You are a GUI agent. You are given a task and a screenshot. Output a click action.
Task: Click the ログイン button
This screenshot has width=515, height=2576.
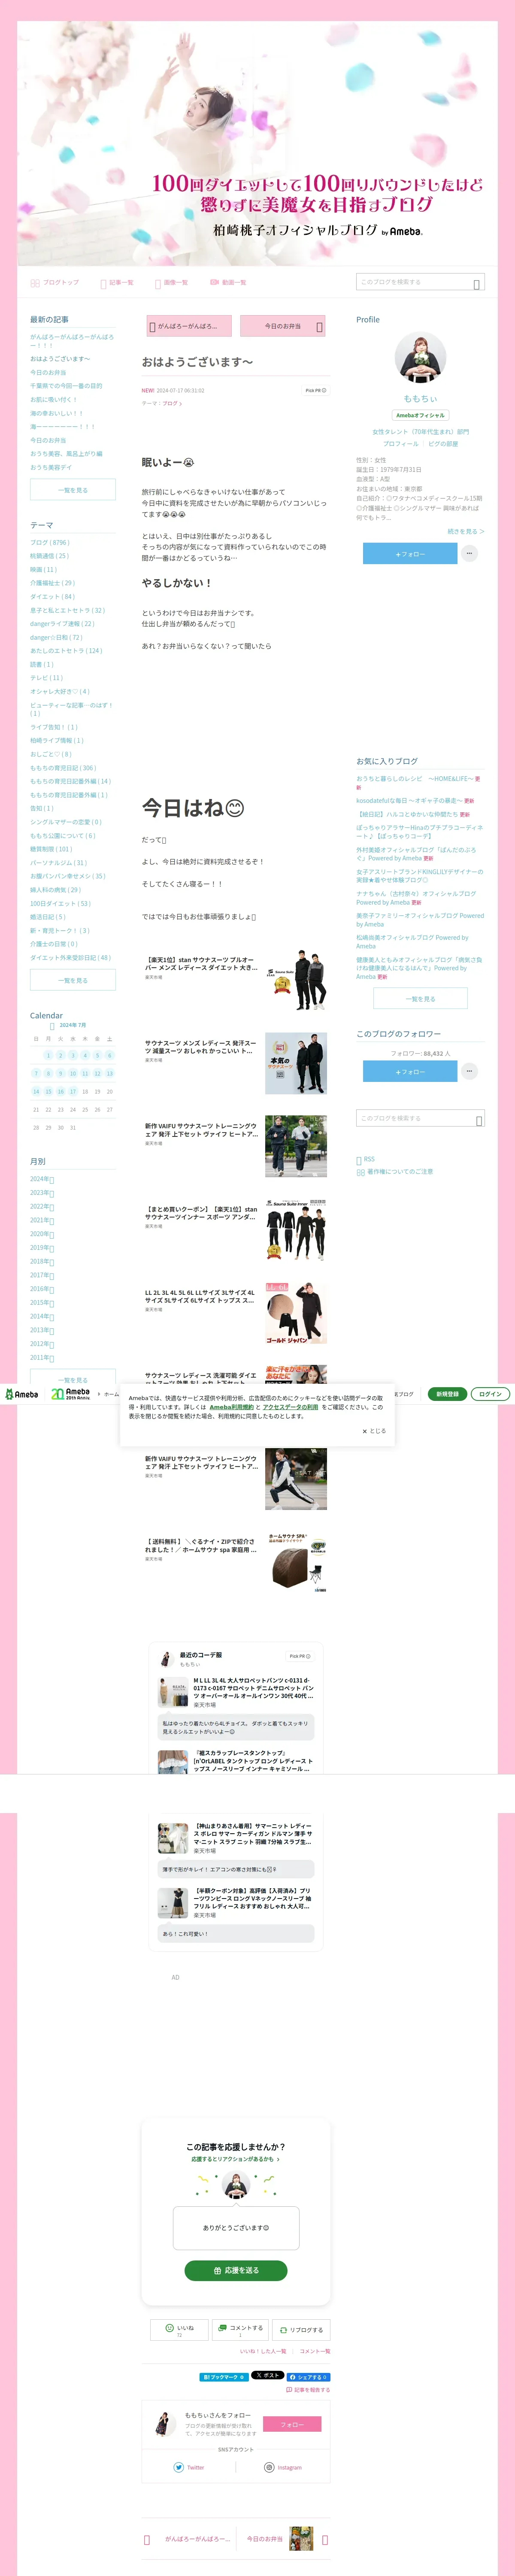(490, 1394)
